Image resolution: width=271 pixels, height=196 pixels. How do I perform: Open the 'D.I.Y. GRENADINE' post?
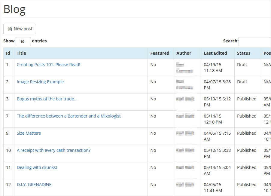34,185
